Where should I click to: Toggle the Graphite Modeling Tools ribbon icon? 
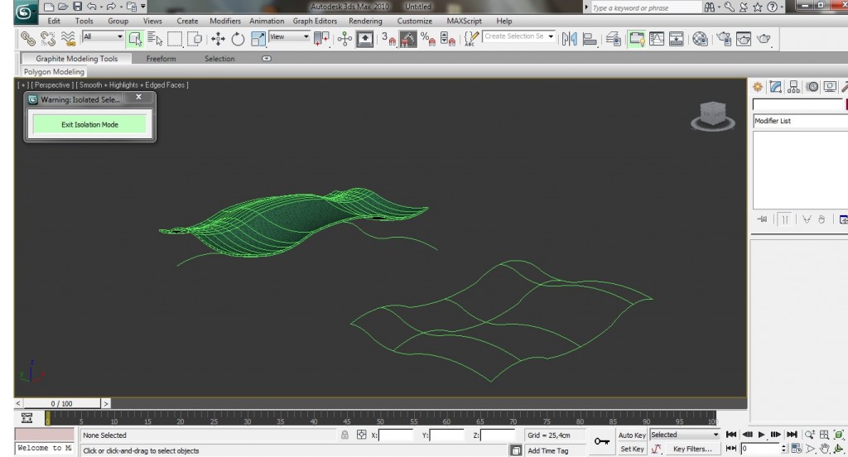[x=637, y=39]
